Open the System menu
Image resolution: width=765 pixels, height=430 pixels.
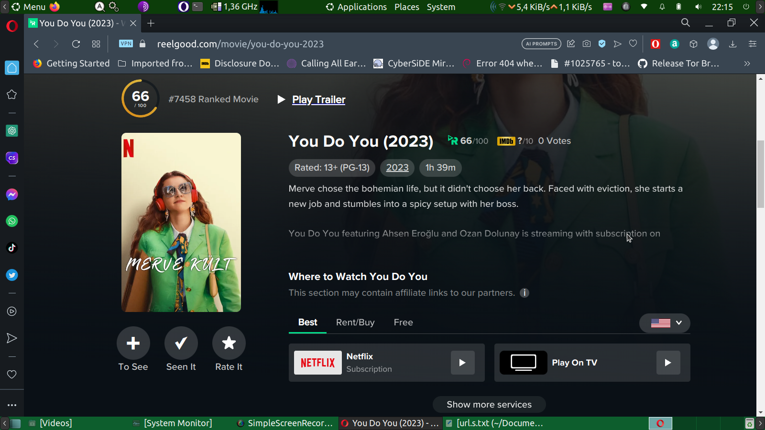441,7
